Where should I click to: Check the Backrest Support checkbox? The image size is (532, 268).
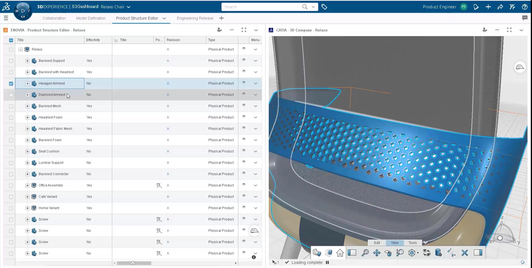[11, 61]
